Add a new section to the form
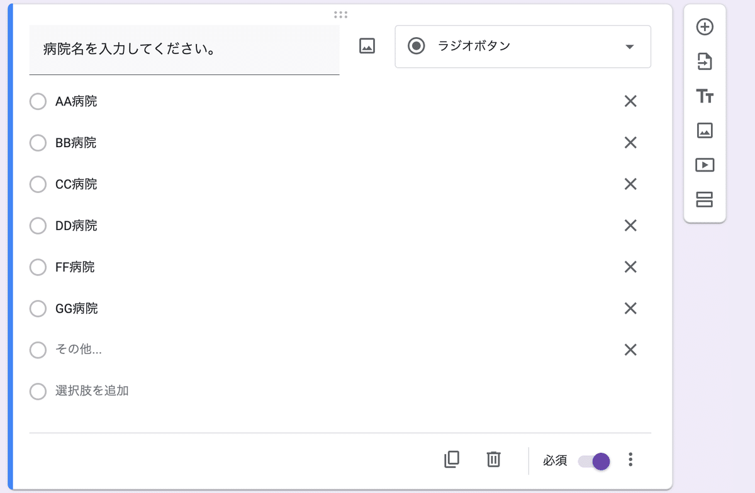Viewport: 755px width, 493px height. click(x=705, y=199)
